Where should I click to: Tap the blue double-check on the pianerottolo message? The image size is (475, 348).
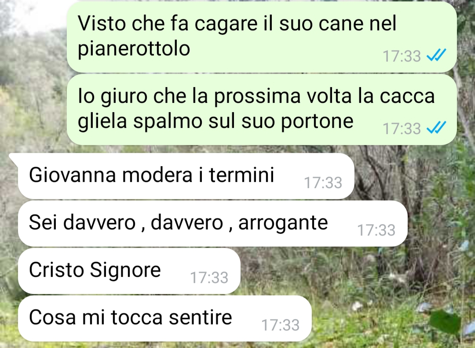point(436,55)
